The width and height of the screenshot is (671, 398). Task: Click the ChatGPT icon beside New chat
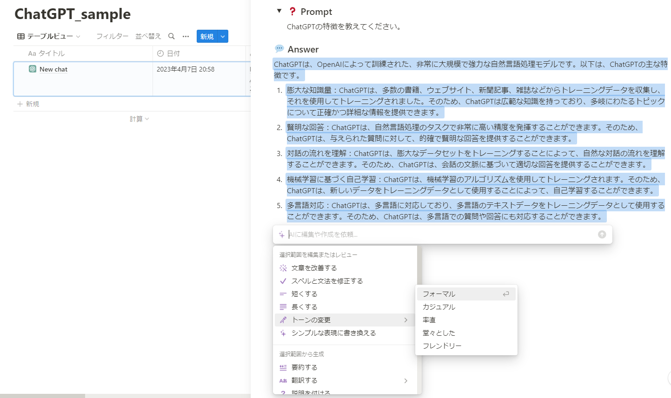tap(33, 69)
